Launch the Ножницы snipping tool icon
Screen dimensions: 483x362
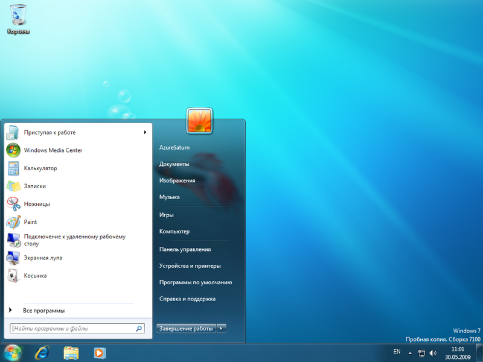[13, 204]
